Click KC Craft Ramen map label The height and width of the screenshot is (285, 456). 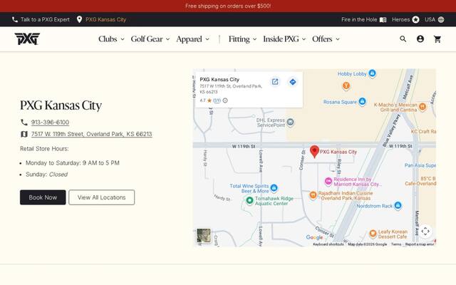423,131
